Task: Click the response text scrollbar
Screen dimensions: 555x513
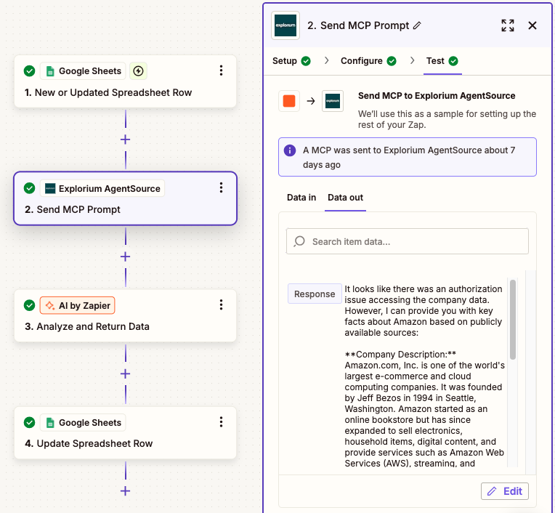Action: click(513, 320)
